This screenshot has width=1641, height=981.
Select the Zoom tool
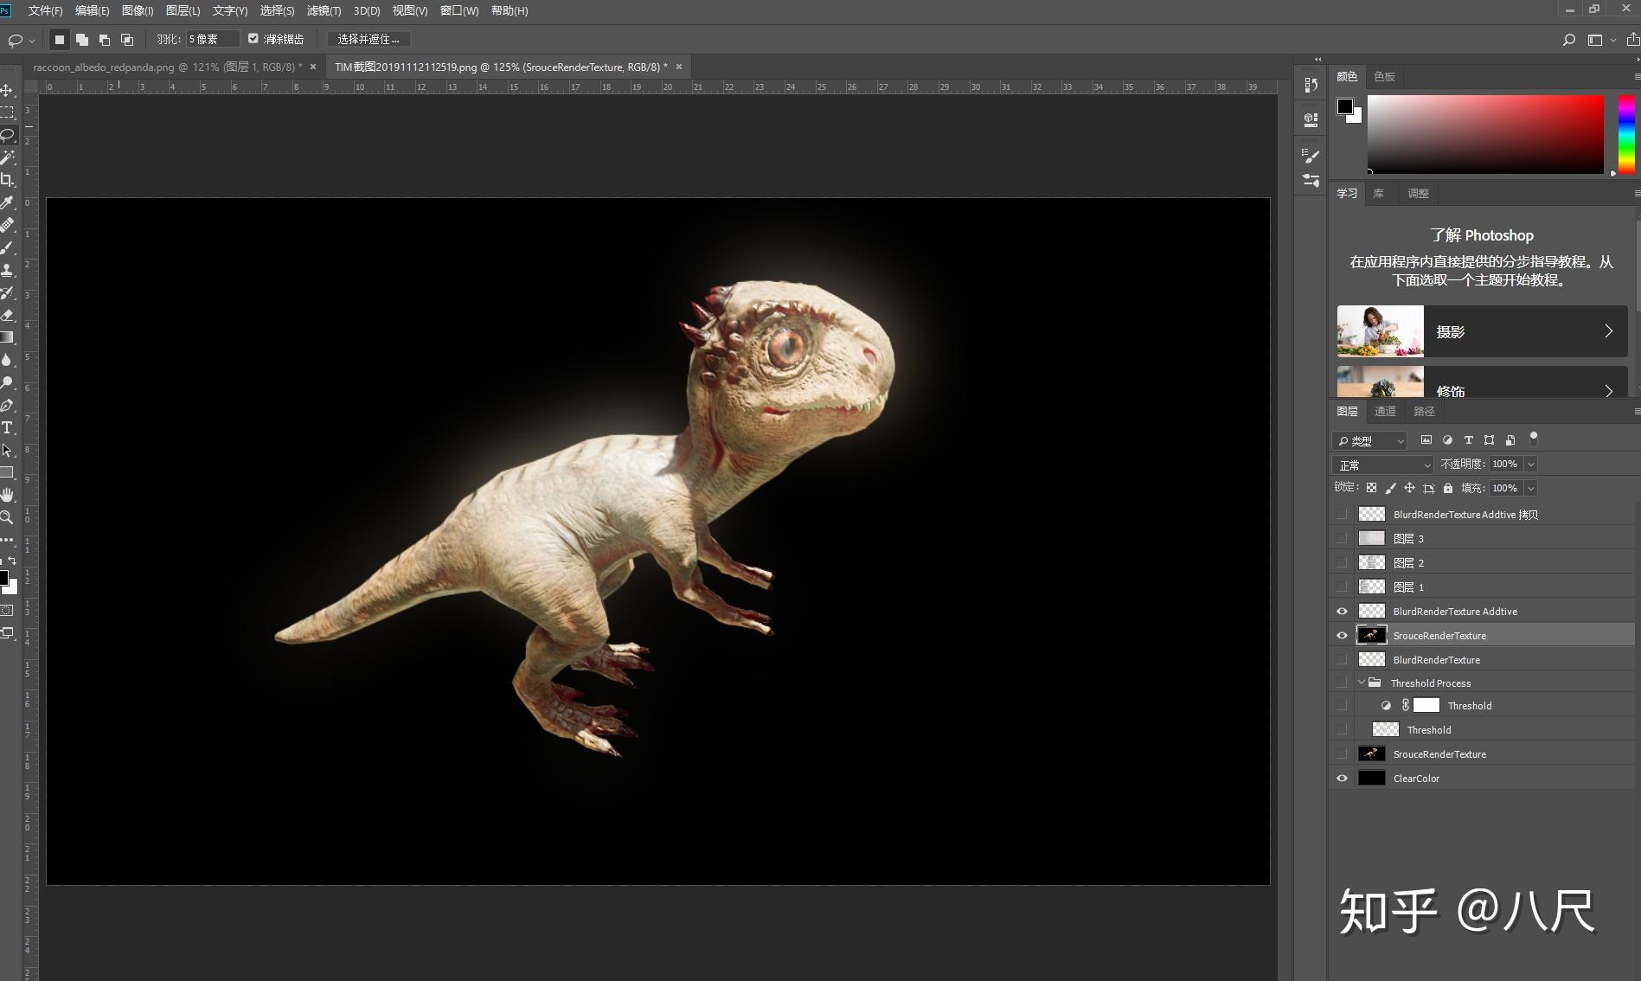click(7, 517)
